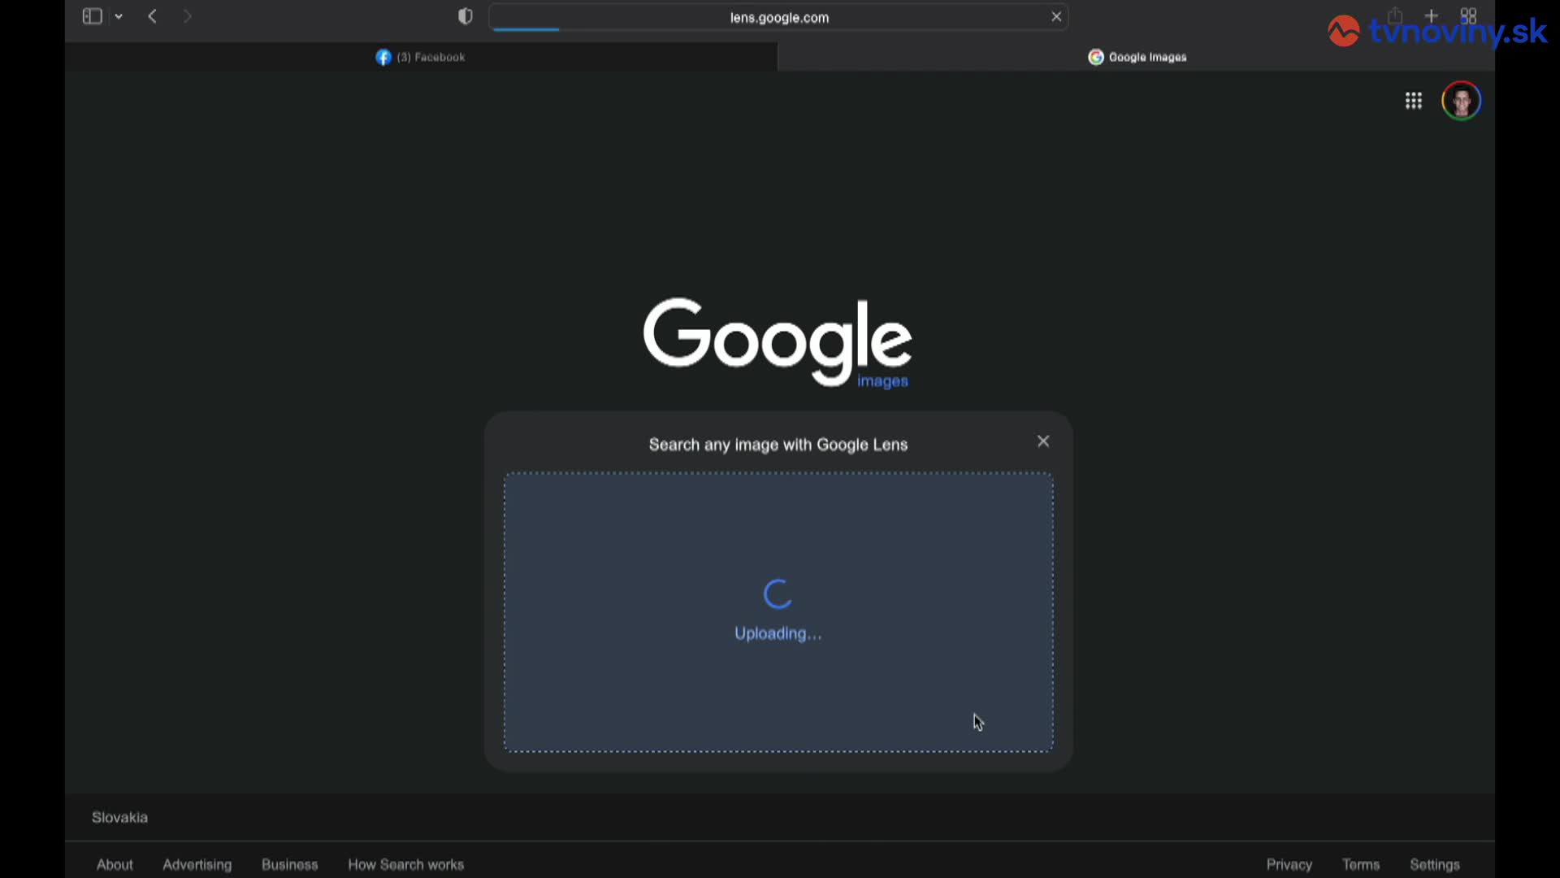
Task: Open the Advertising footer link
Action: 197,864
